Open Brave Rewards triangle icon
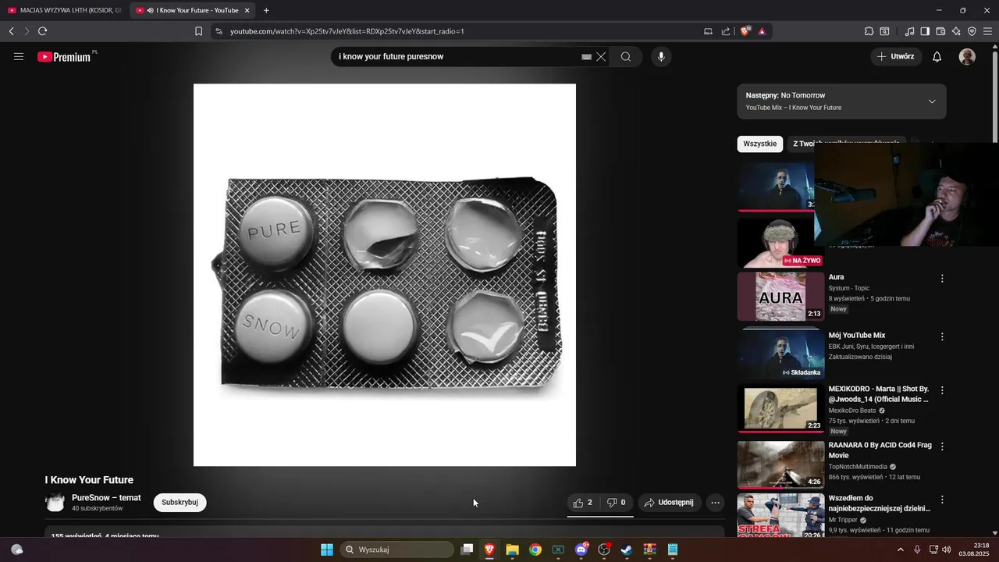This screenshot has height=562, width=999. coord(762,31)
